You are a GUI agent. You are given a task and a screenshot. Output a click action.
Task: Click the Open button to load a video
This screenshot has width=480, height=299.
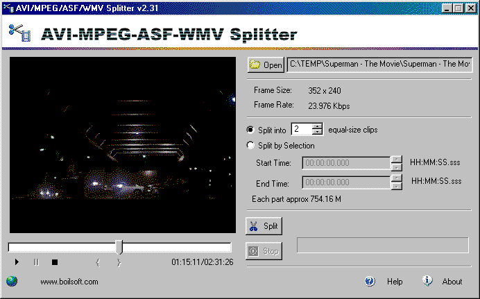(265, 65)
